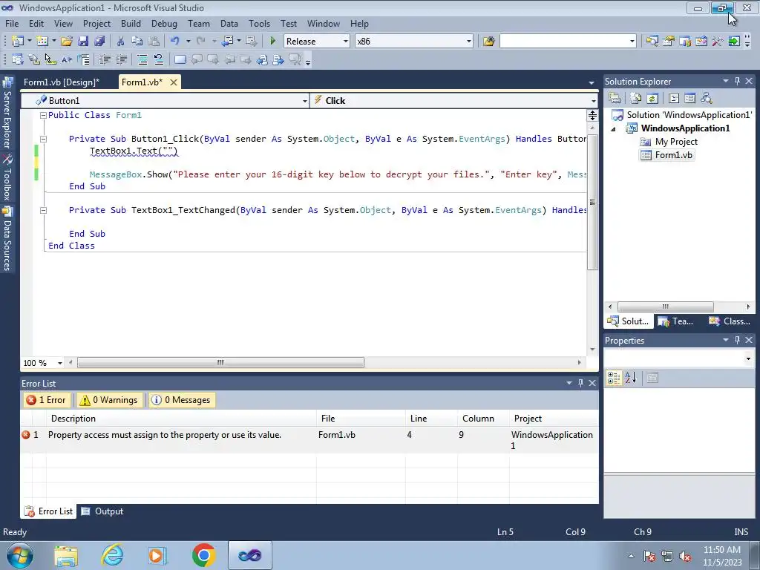Click the Decrease Line Indent icon
The width and height of the screenshot is (760, 570).
point(105,59)
